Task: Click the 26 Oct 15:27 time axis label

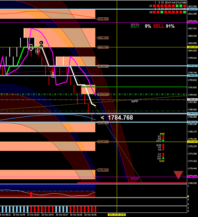Action: pyautogui.click(x=62, y=215)
